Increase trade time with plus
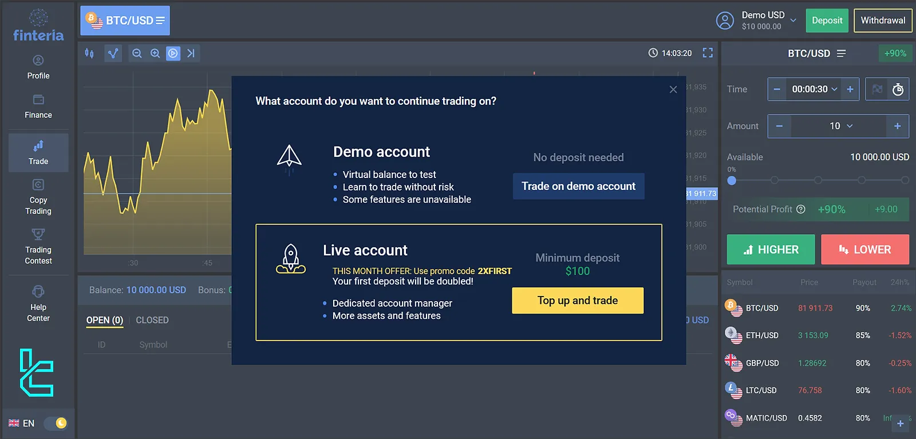 [x=850, y=89]
